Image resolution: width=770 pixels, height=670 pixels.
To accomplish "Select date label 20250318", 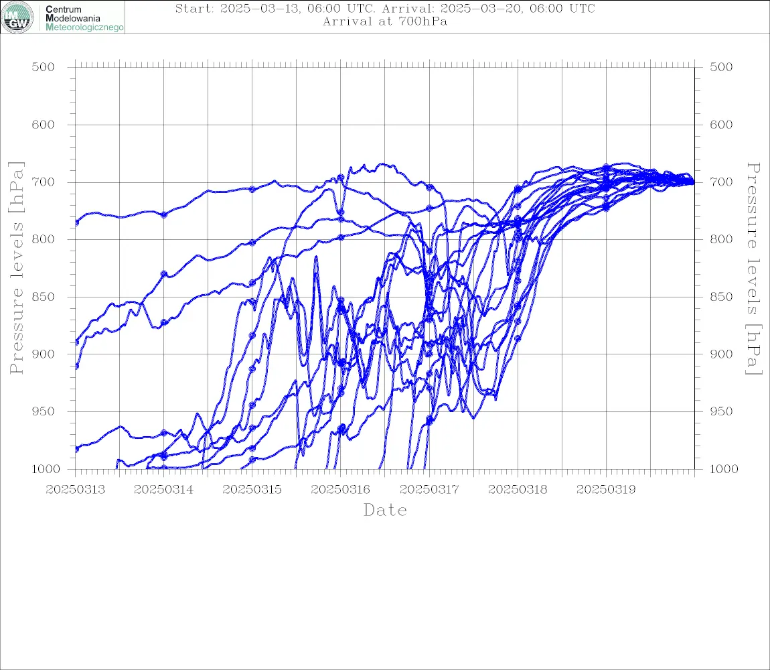I will (x=517, y=490).
